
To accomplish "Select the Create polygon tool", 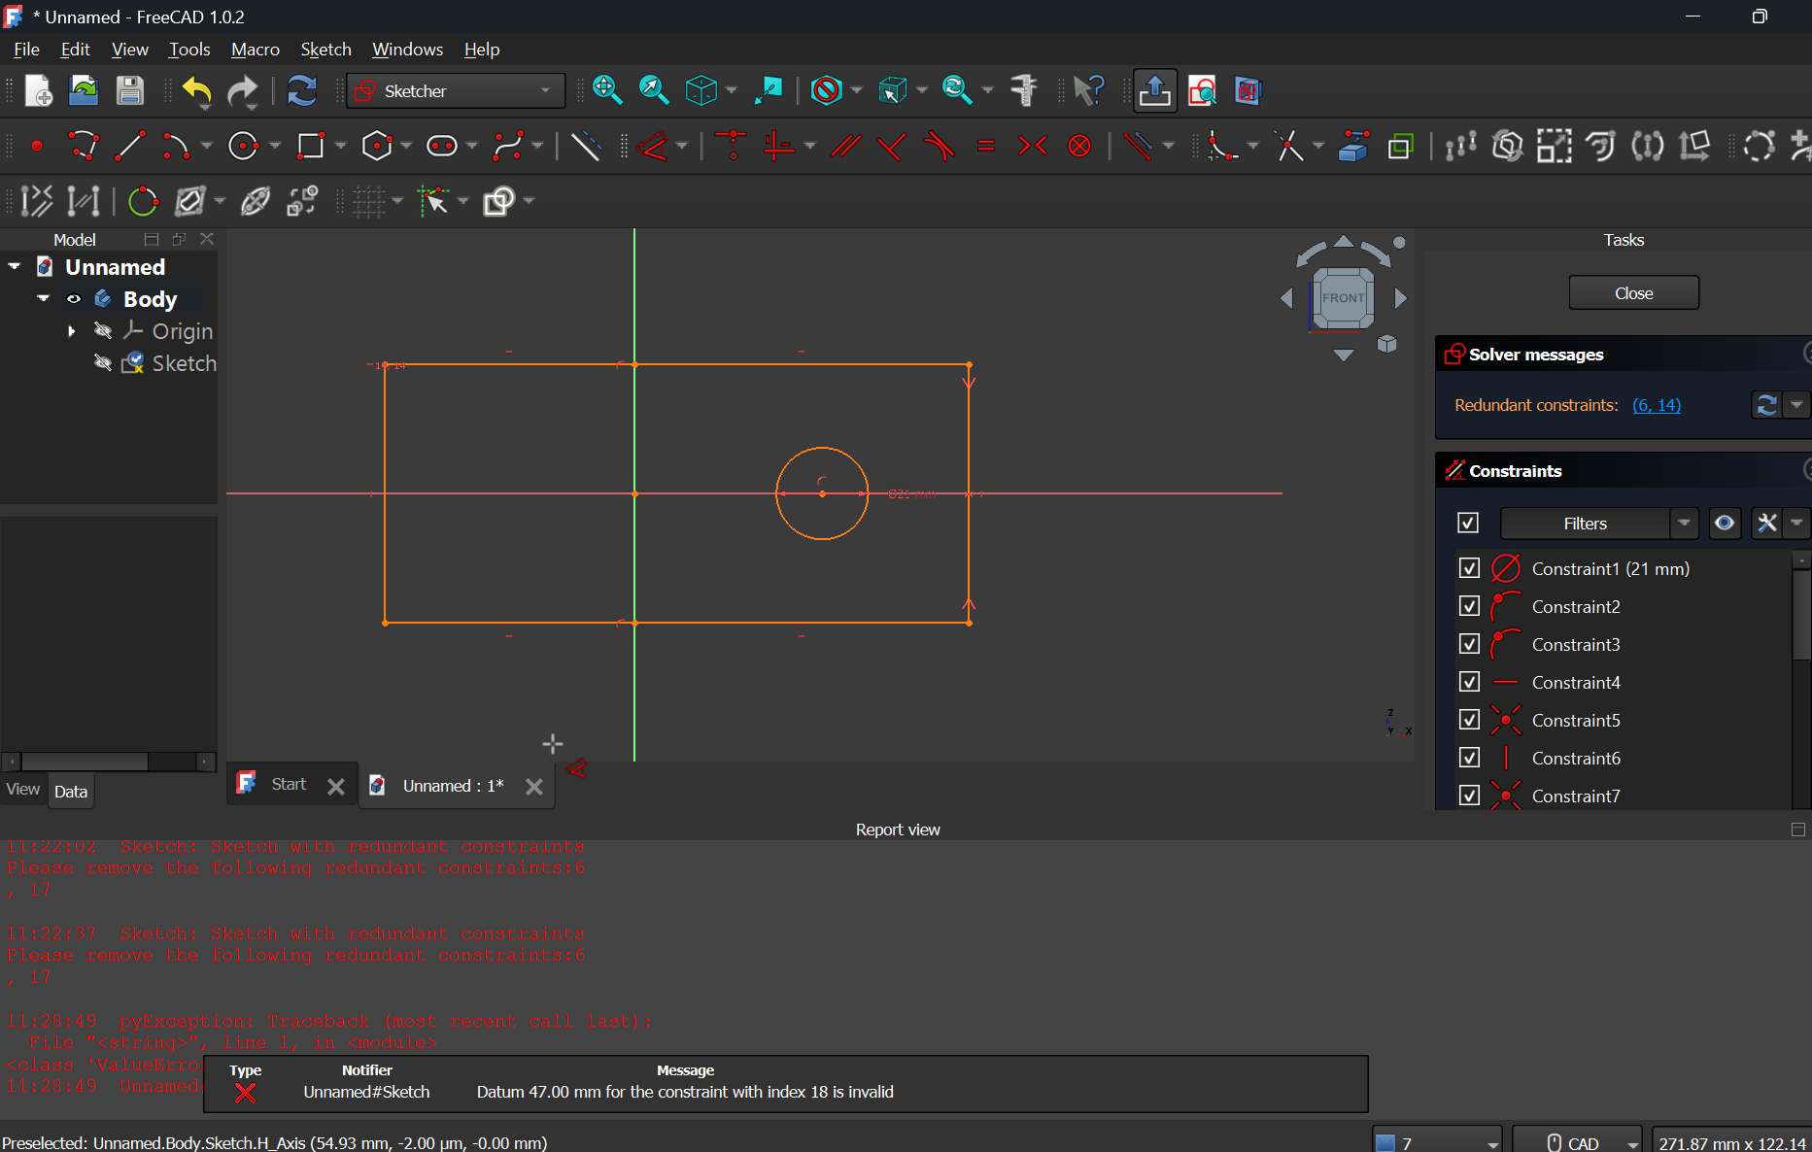I will point(377,147).
